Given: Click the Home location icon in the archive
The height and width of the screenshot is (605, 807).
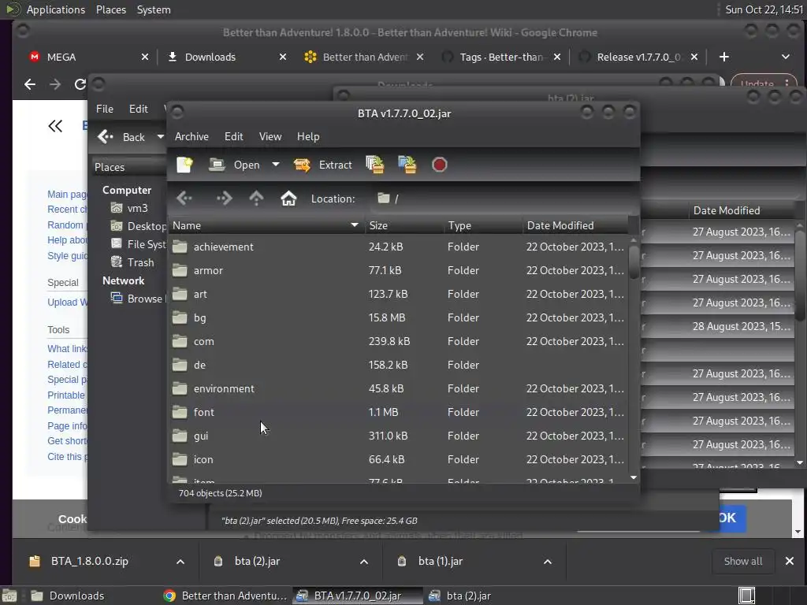Looking at the screenshot, I should coord(288,199).
